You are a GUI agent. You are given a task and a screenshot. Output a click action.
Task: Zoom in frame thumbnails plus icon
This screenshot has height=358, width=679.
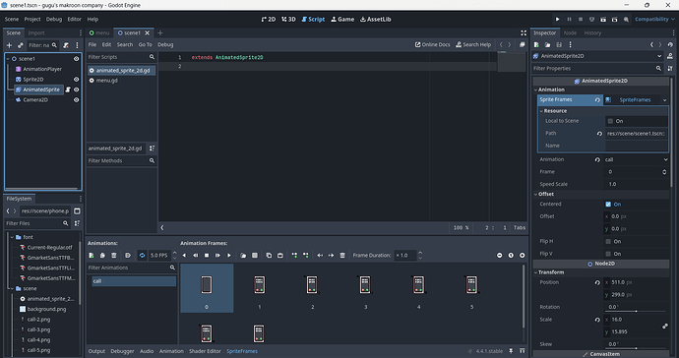coord(523,256)
